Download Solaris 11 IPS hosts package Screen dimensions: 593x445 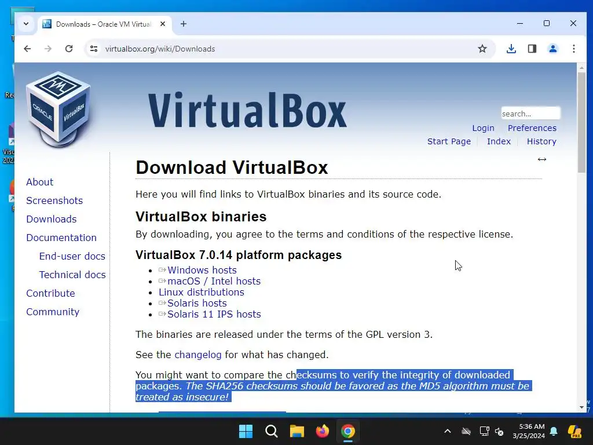[x=214, y=314]
